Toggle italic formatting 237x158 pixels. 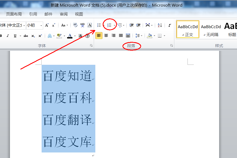(8, 36)
